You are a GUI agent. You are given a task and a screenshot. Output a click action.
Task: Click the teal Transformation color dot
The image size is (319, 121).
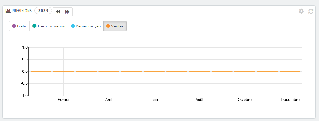(x=34, y=26)
